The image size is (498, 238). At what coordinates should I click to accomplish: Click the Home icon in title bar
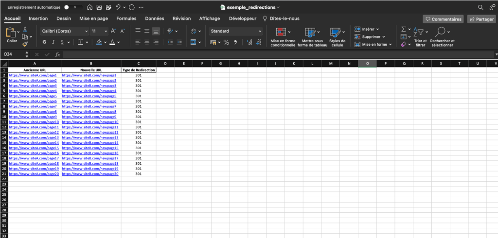89,7
